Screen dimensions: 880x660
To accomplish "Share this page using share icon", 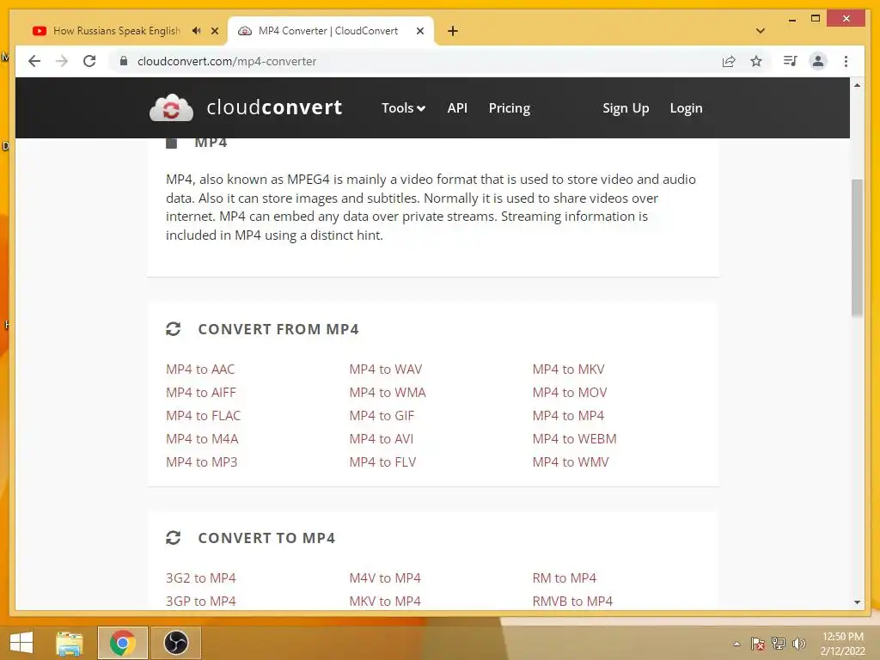I will tap(729, 61).
